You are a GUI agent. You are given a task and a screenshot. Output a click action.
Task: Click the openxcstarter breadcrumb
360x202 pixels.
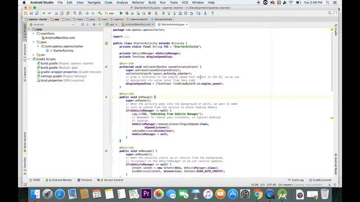point(137,19)
